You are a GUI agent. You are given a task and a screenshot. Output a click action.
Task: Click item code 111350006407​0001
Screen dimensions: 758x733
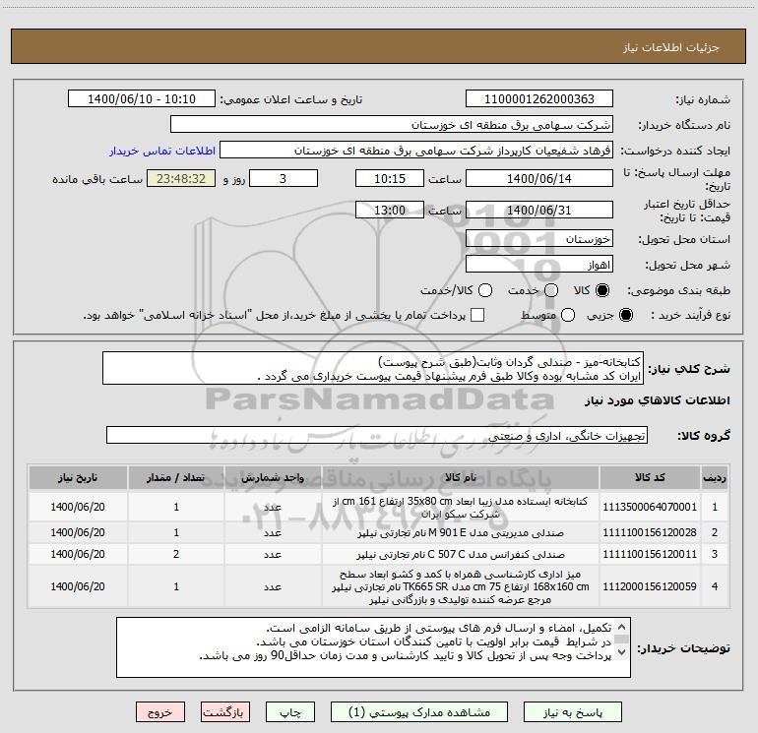click(x=650, y=507)
